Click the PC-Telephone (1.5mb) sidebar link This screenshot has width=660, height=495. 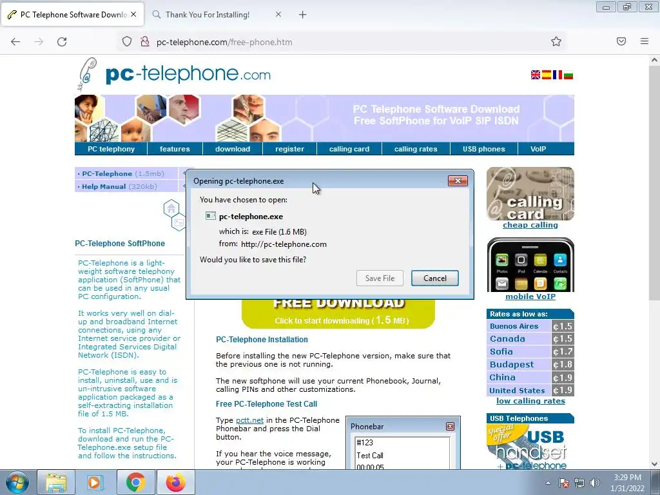(123, 173)
